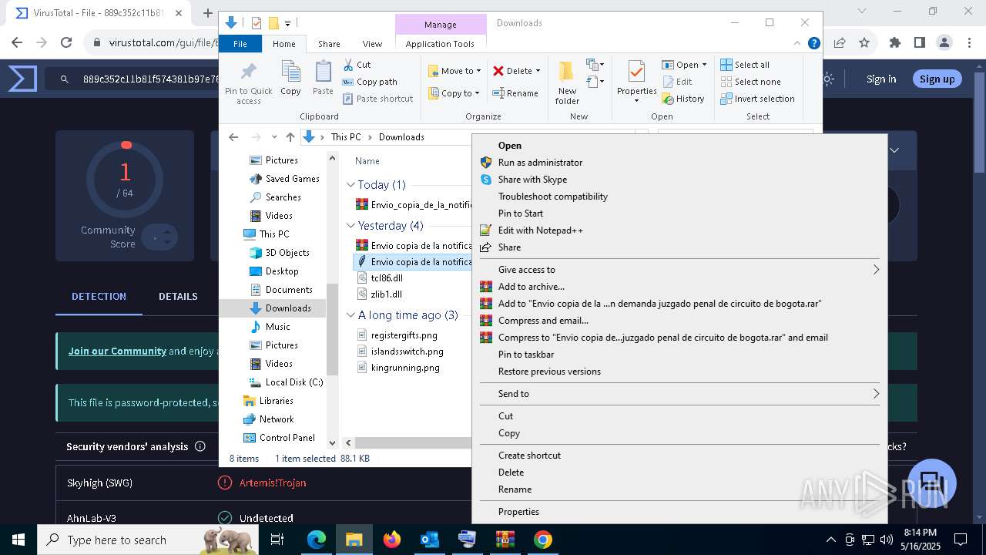Reload the Chrome page
The width and height of the screenshot is (986, 555).
click(66, 43)
